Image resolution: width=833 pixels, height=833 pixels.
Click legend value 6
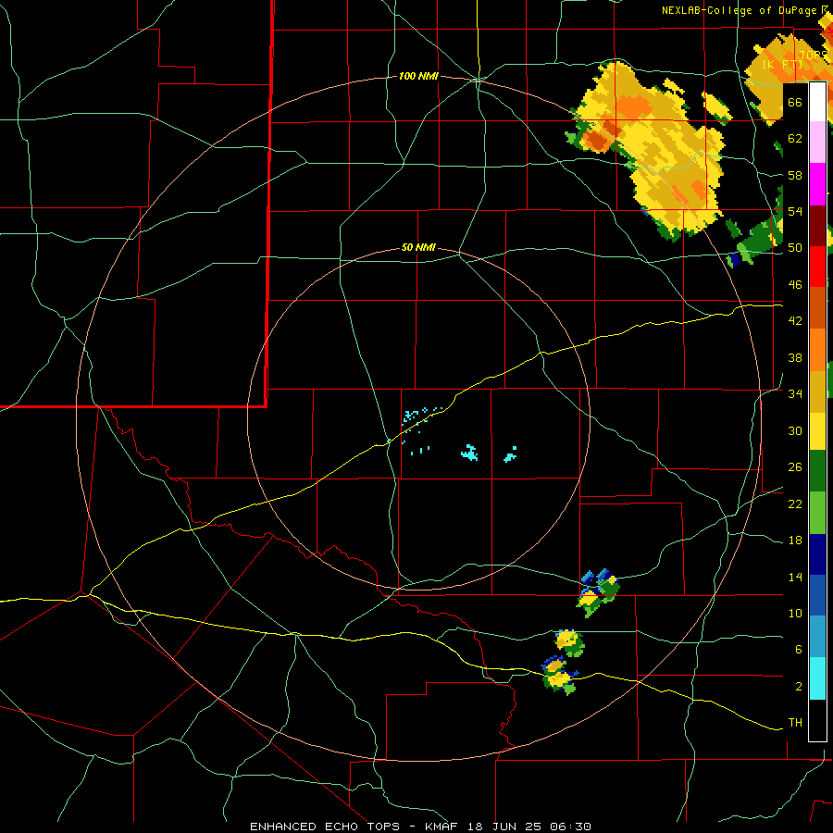[798, 649]
